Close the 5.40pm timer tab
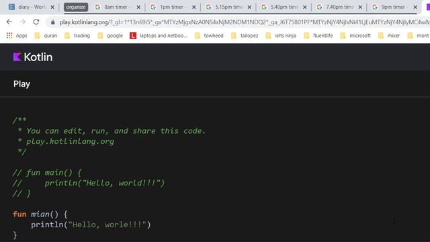Image resolution: width=430 pixels, height=242 pixels. pyautogui.click(x=304, y=7)
